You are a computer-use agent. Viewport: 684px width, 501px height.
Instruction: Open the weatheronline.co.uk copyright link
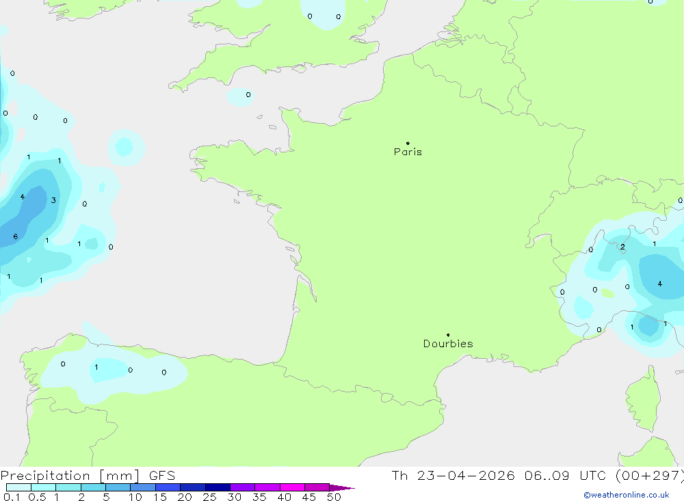pyautogui.click(x=627, y=495)
